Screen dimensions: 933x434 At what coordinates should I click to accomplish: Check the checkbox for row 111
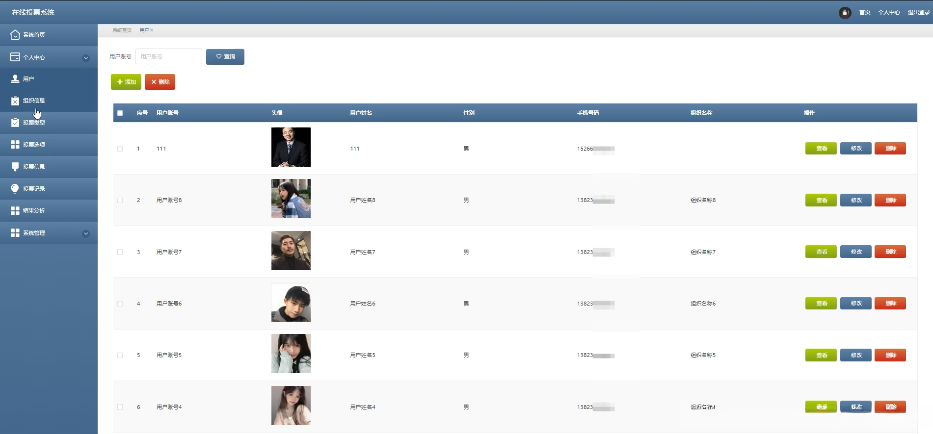120,149
